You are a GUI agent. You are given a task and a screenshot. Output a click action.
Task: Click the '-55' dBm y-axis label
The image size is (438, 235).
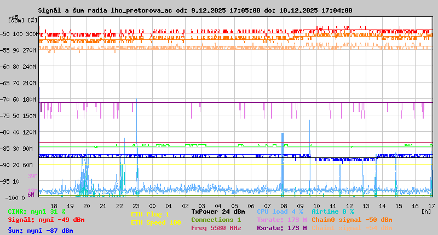5,50
